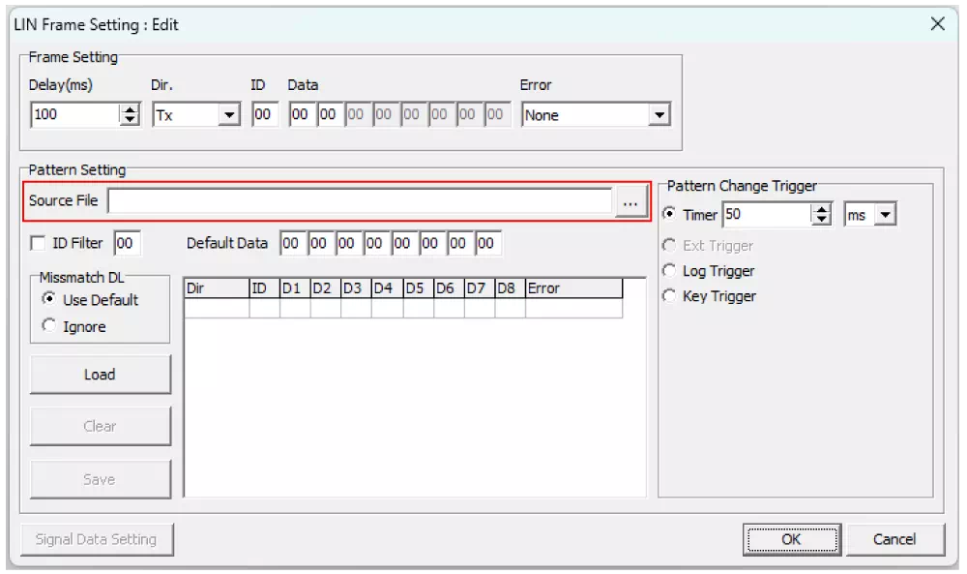
Task: Decrease the Timer spinner value
Action: tap(821, 220)
